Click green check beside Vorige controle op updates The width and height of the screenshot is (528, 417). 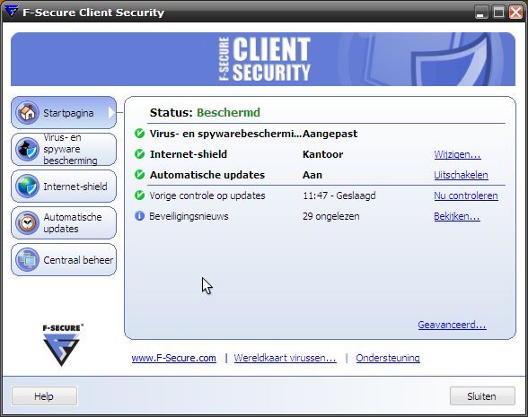139,195
